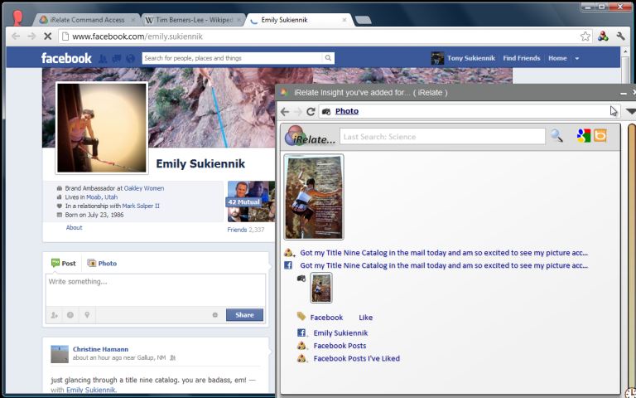Open a new browser tab
Screen dimensions: 636x398
point(363,20)
